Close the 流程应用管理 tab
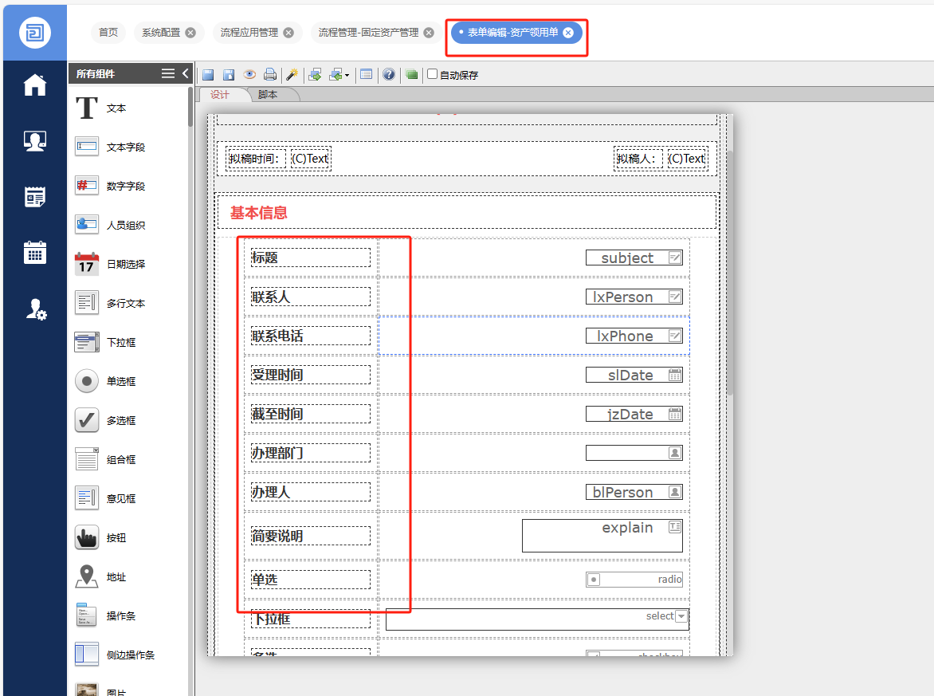This screenshot has width=934, height=696. pos(288,33)
